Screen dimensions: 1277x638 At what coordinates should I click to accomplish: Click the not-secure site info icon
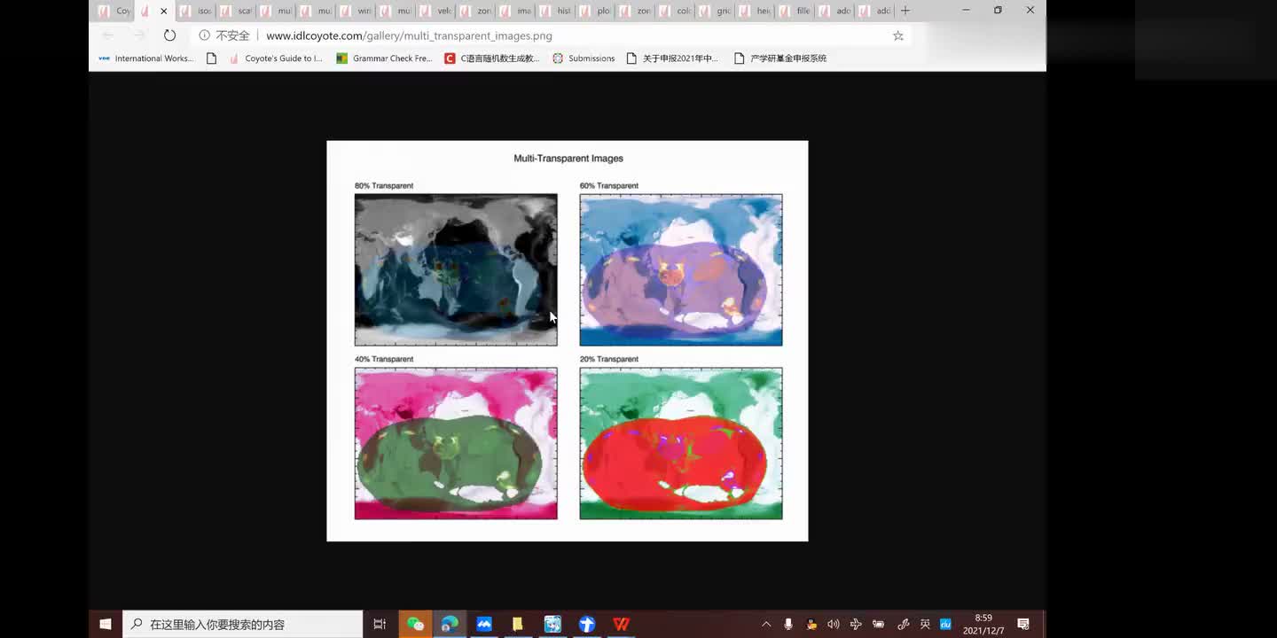204,35
